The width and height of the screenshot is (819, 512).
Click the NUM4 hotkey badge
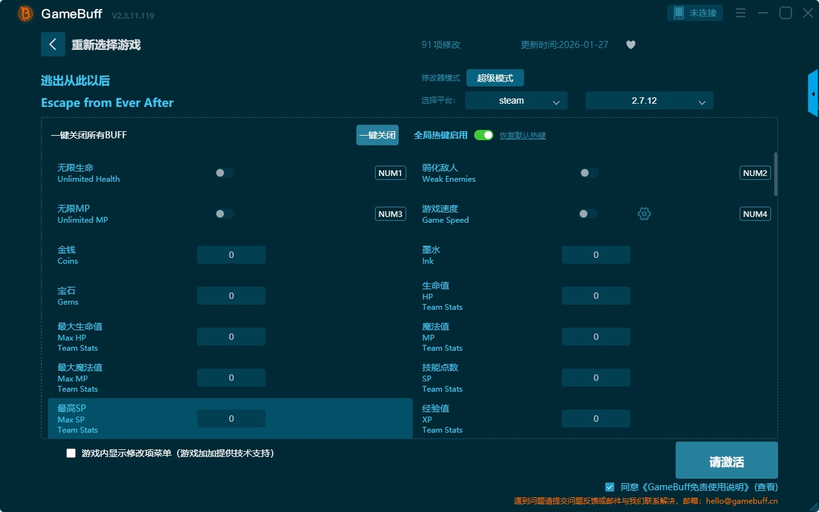(755, 214)
